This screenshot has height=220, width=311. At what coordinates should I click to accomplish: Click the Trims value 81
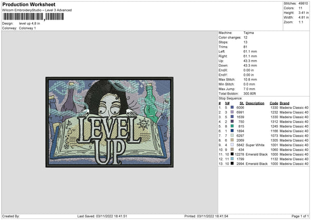pos(245,47)
